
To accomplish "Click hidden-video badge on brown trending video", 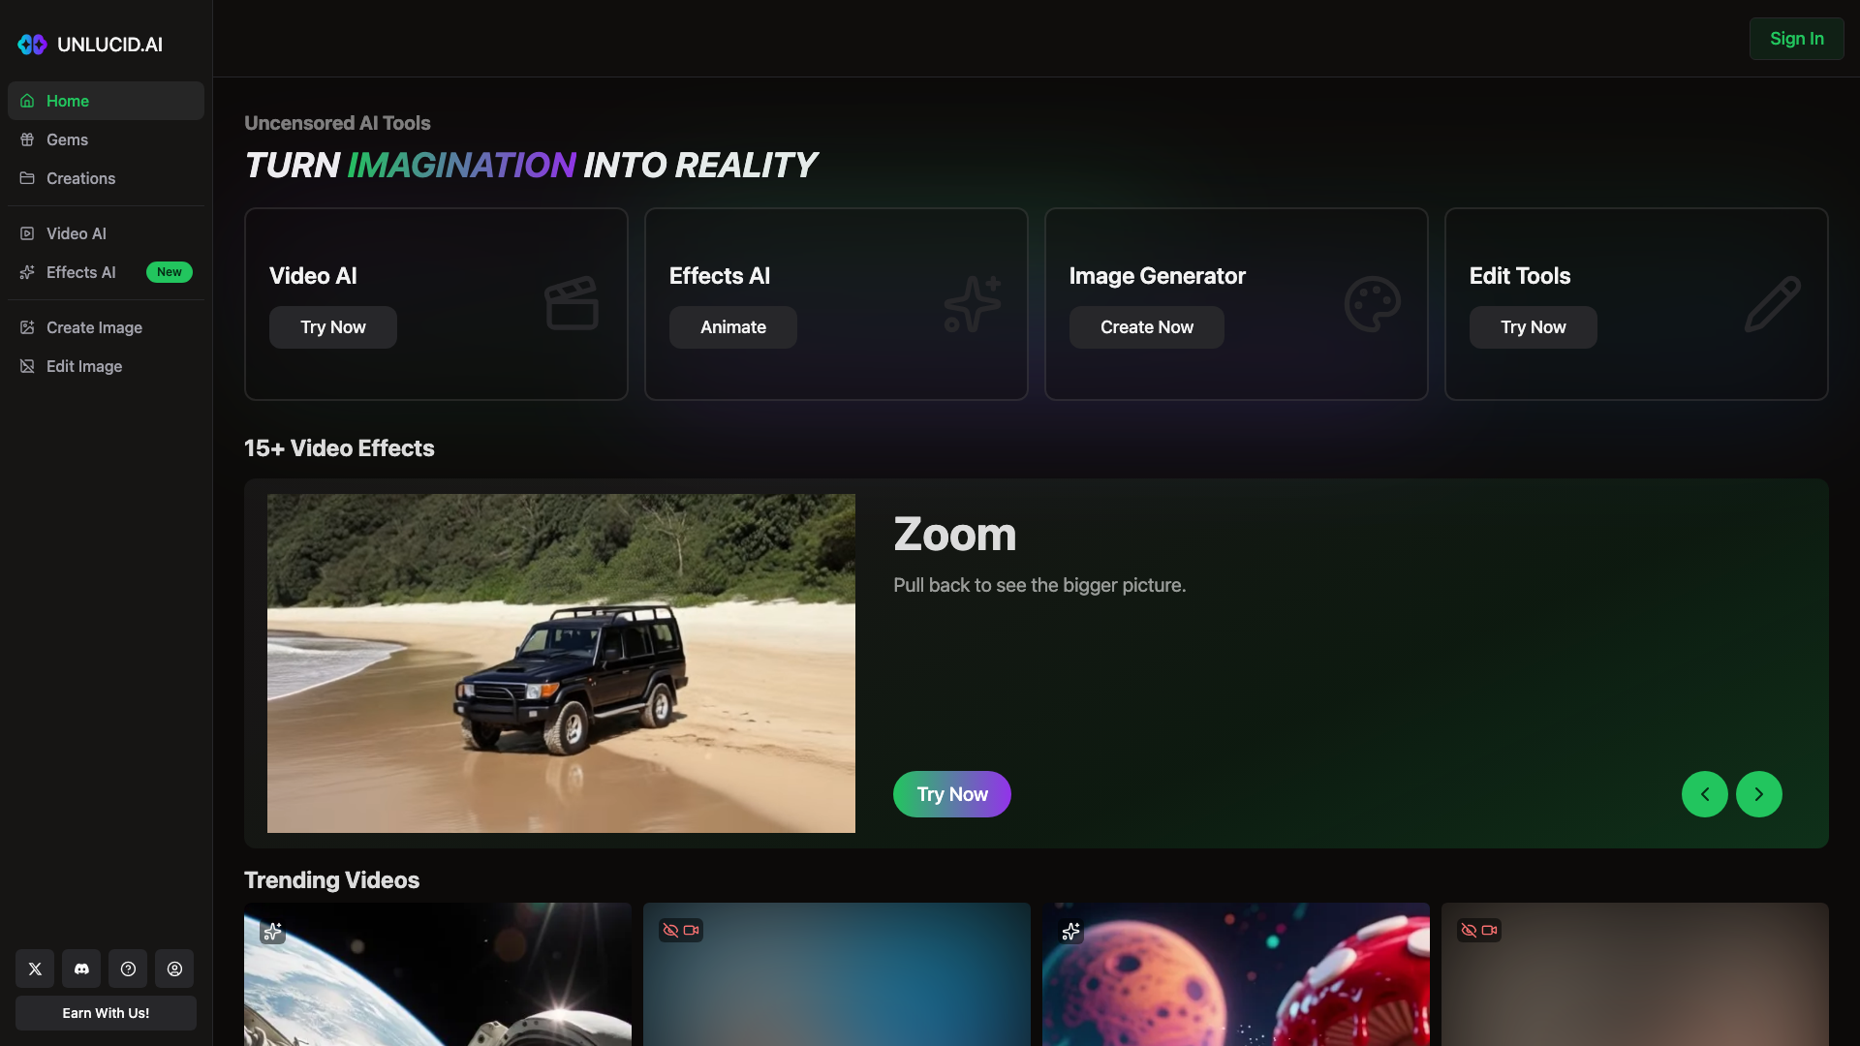I will (1478, 930).
